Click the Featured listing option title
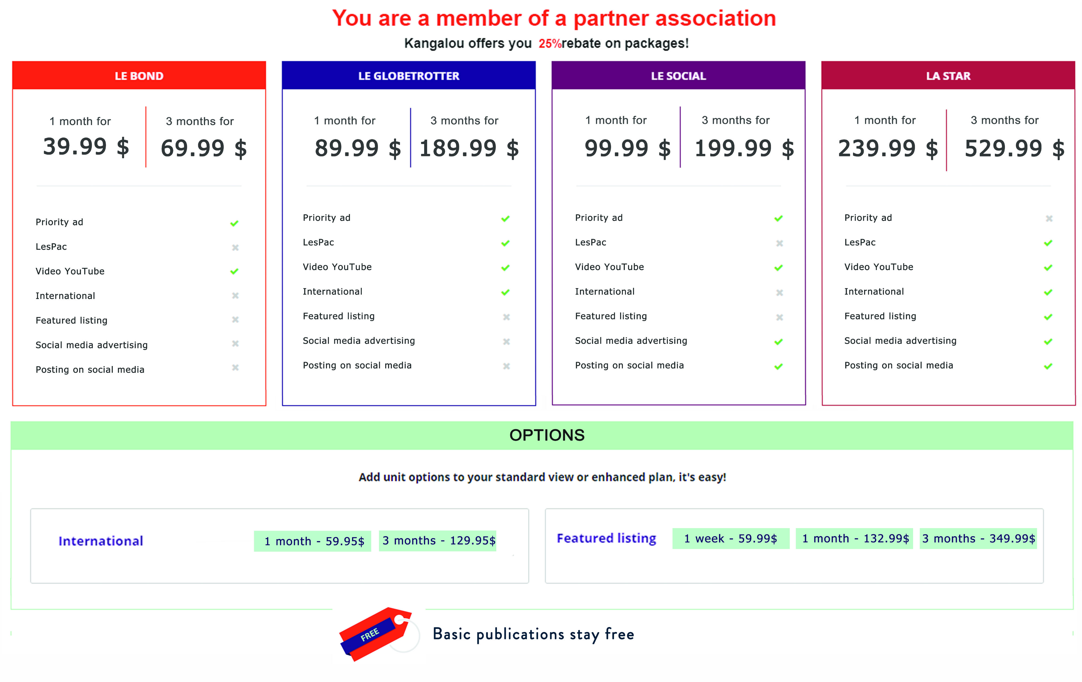This screenshot has width=1082, height=682. (x=607, y=538)
